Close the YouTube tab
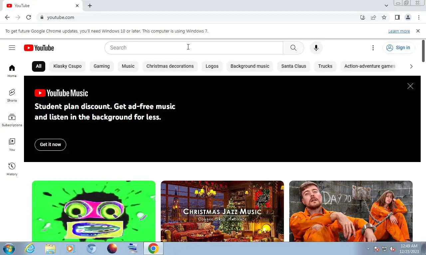The image size is (426, 255). pos(77,6)
